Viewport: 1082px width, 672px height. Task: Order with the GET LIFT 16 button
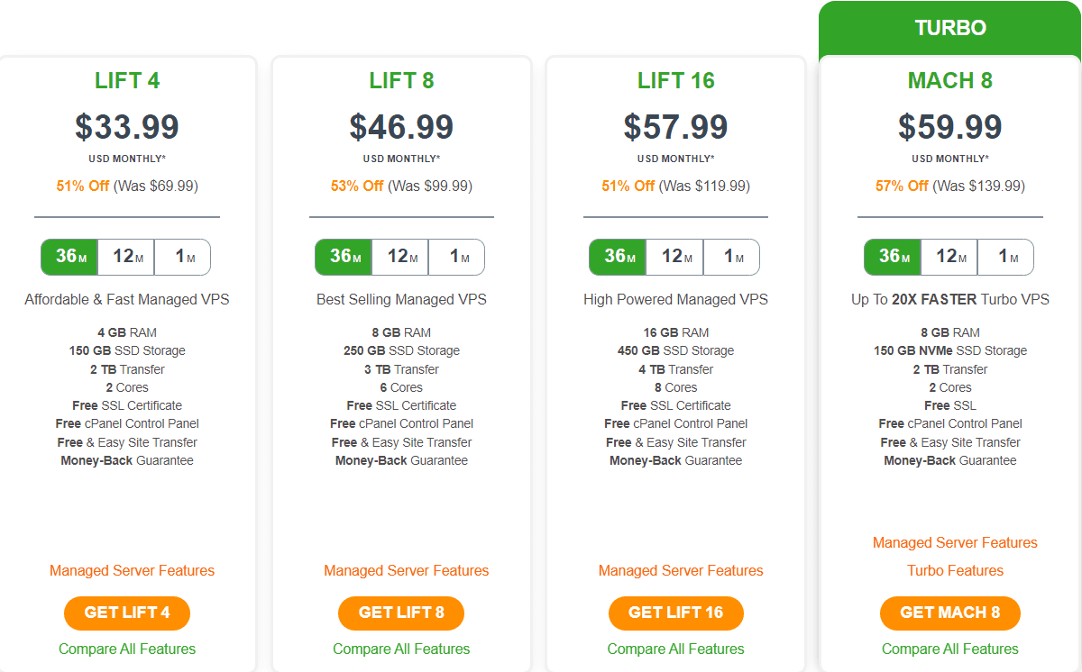676,613
